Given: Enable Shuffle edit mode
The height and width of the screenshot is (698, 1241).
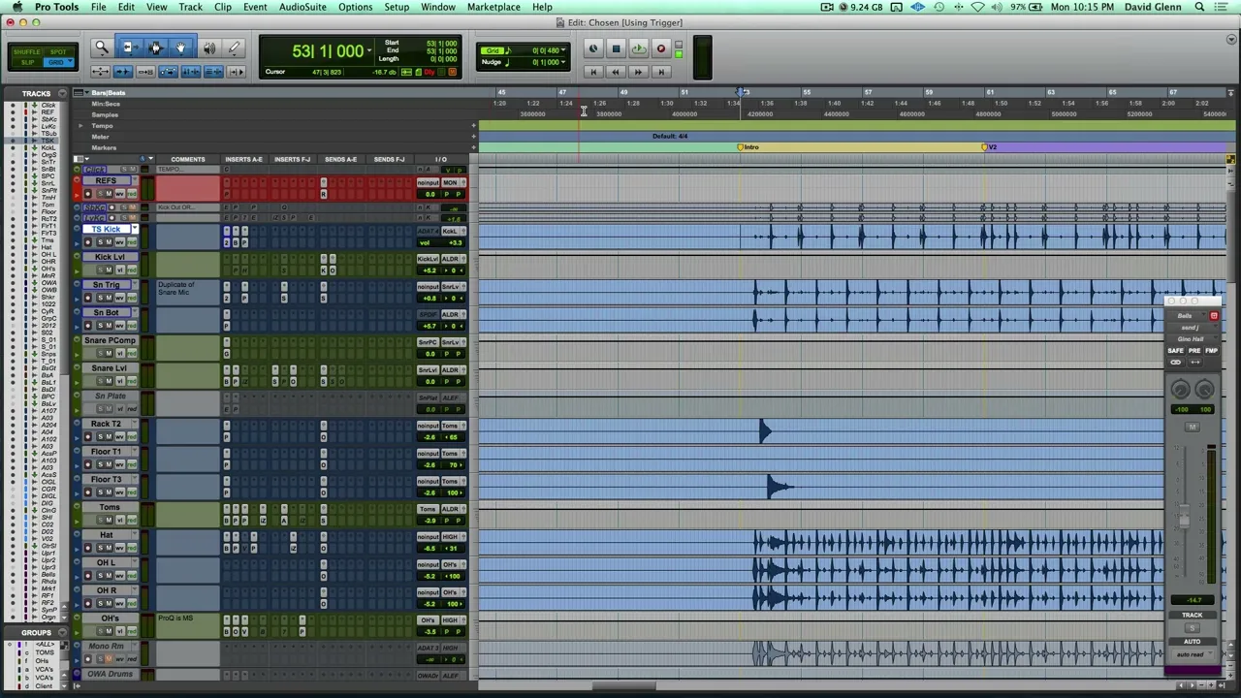Looking at the screenshot, I should 28,51.
